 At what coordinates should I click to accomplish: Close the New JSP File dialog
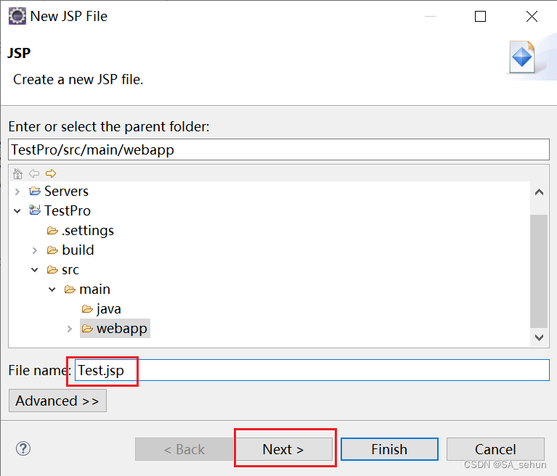pos(532,17)
